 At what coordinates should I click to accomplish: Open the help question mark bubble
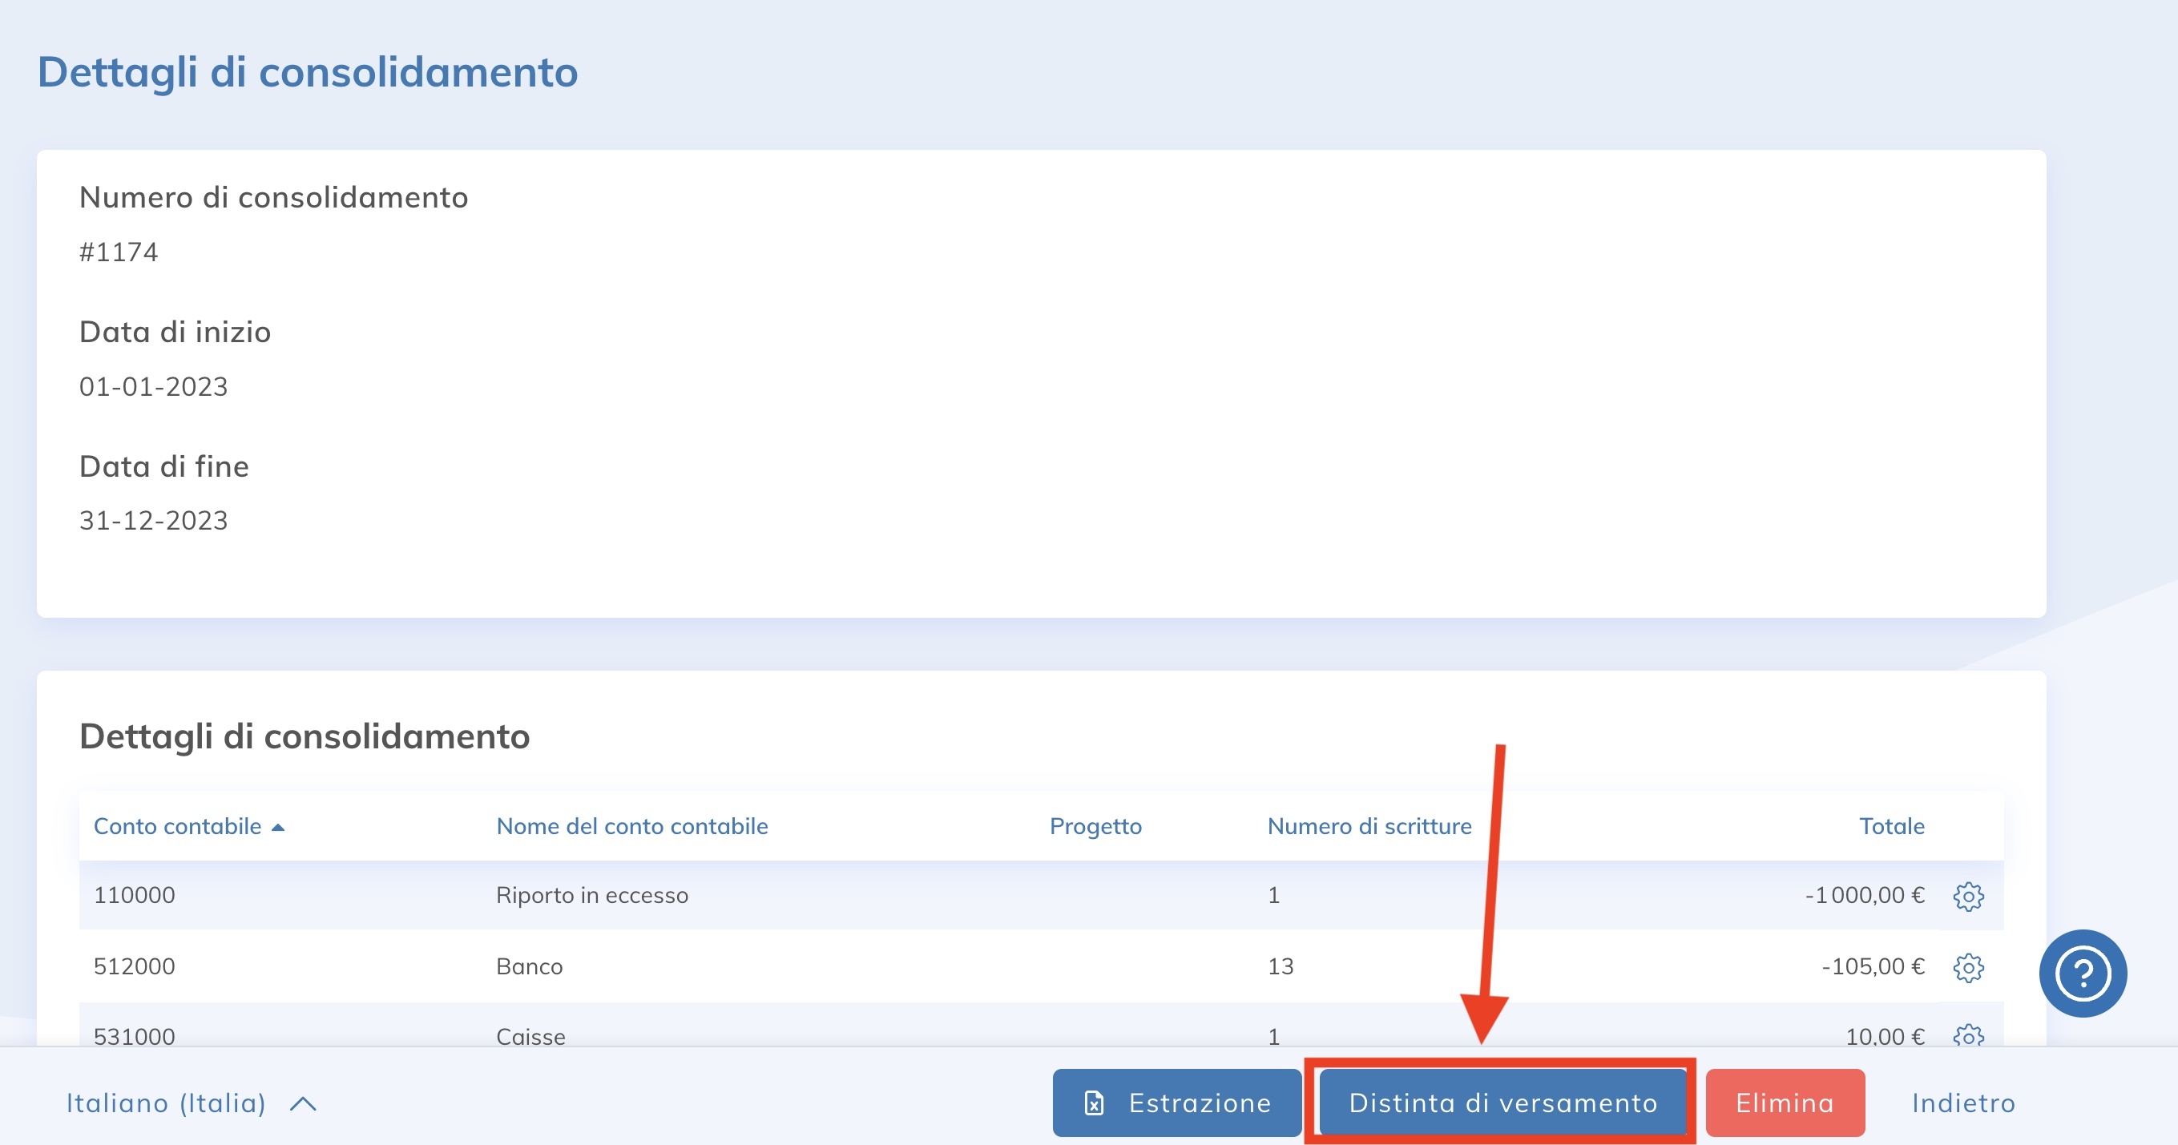click(x=2082, y=973)
